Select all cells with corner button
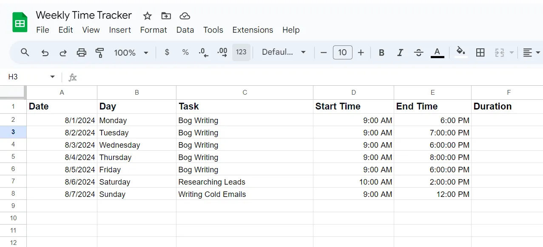Image resolution: width=543 pixels, height=247 pixels. [13, 92]
